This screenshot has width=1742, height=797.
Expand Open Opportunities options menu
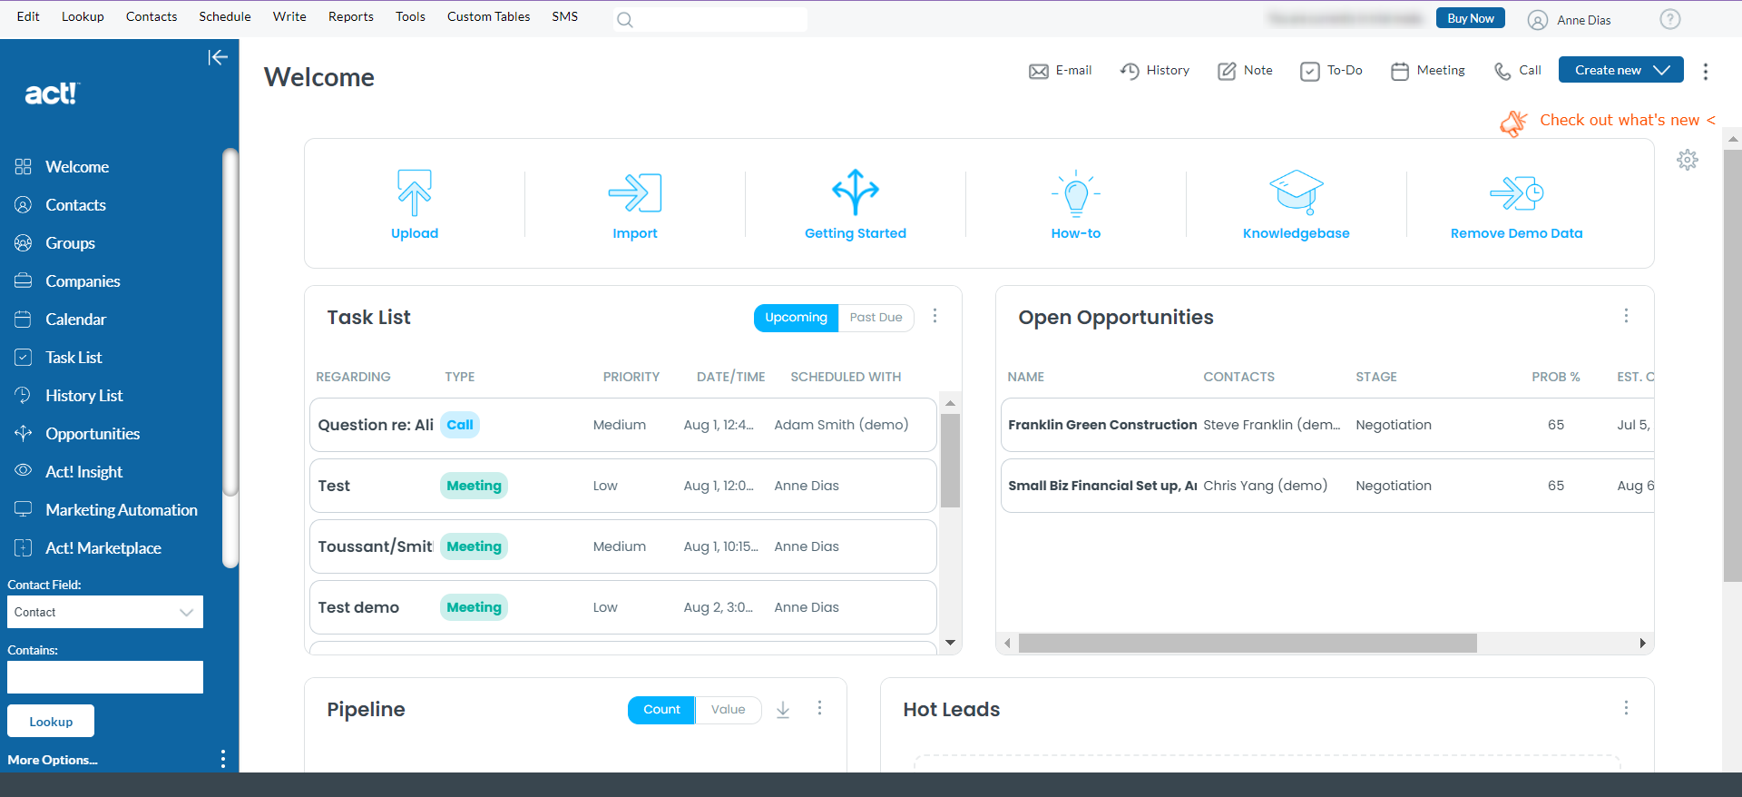coord(1626,316)
